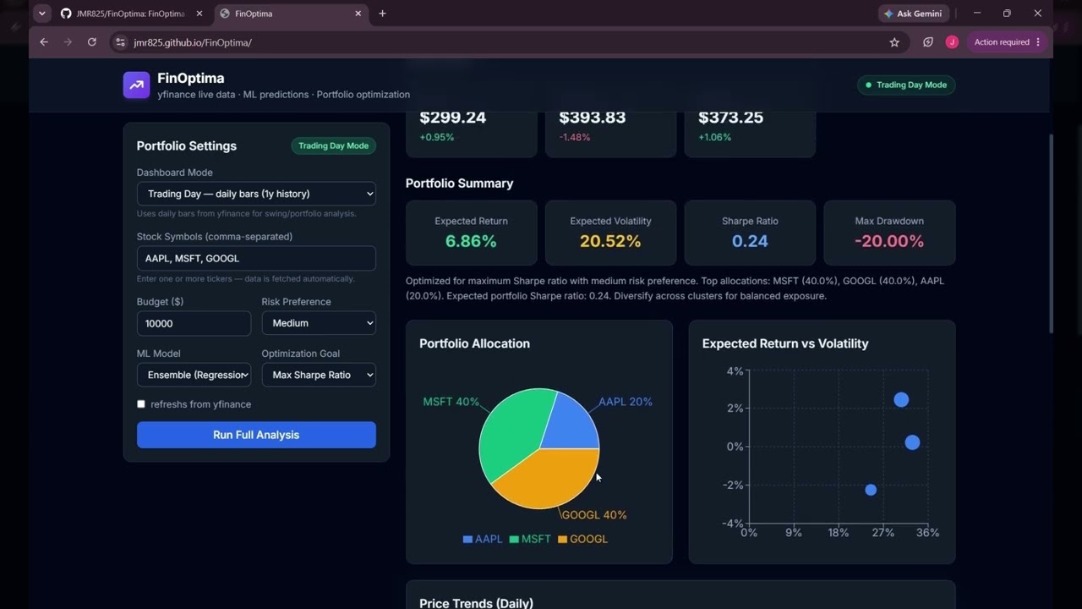Click the Action required button
This screenshot has height=609, width=1082.
[1008, 42]
